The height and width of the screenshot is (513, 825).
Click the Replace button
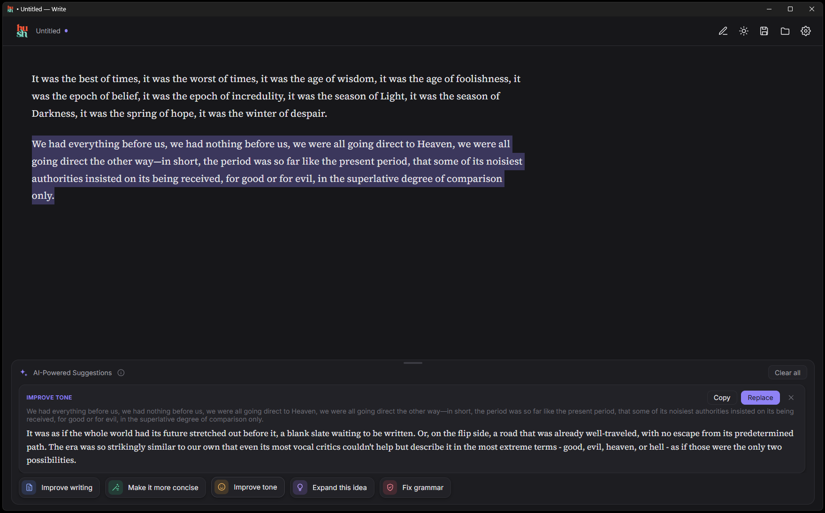pyautogui.click(x=760, y=398)
